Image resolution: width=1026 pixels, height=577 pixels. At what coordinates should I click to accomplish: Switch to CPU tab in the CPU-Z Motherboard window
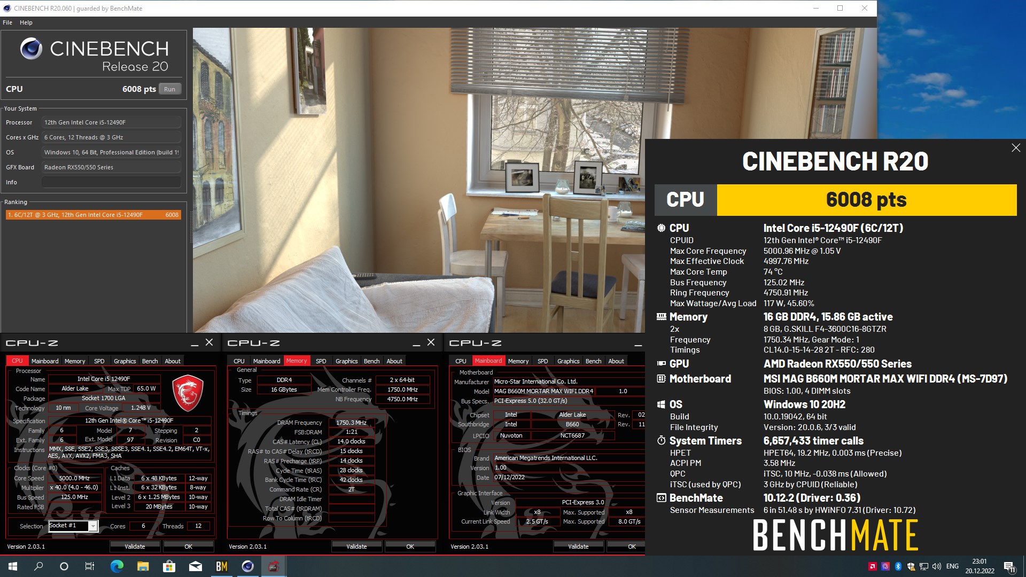(461, 361)
